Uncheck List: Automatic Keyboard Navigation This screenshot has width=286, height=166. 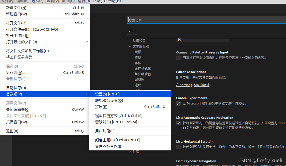point(178,123)
